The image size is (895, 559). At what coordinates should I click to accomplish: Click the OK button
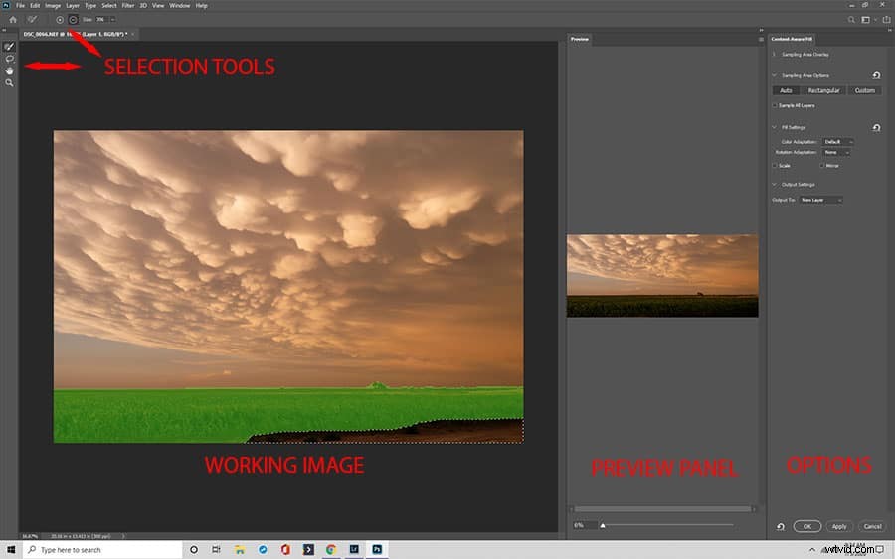[807, 526]
